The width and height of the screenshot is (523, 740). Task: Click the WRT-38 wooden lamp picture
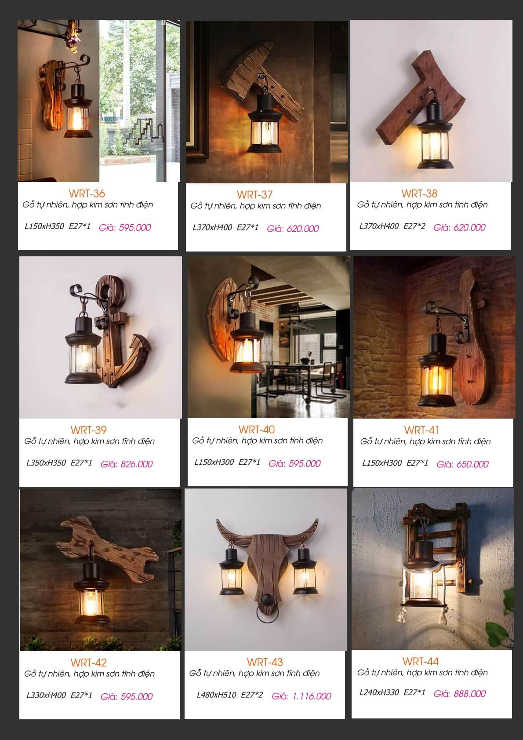tap(431, 101)
